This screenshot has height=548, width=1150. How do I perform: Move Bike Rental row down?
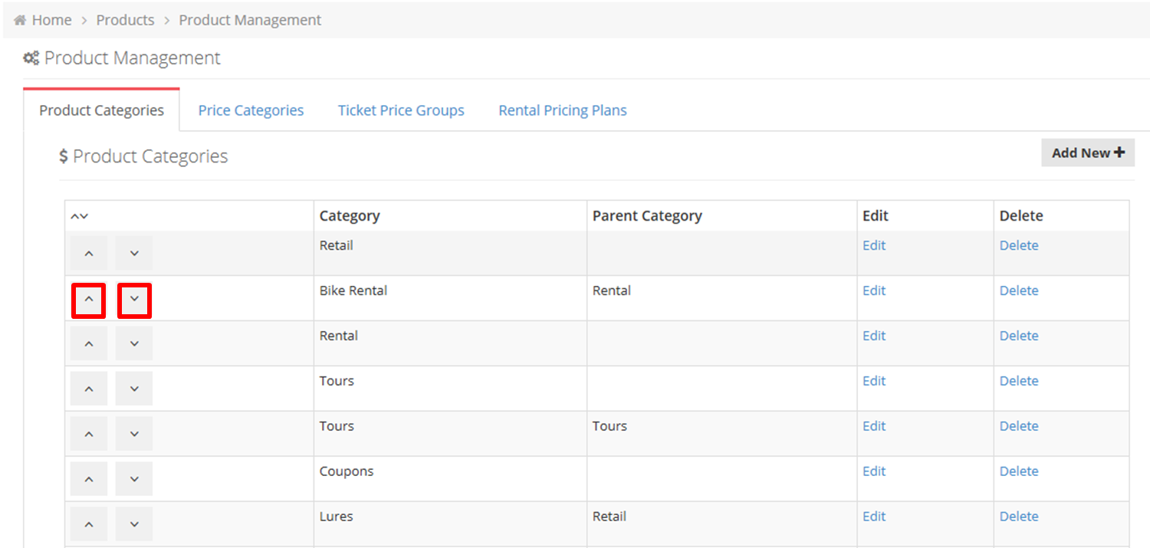(x=134, y=300)
